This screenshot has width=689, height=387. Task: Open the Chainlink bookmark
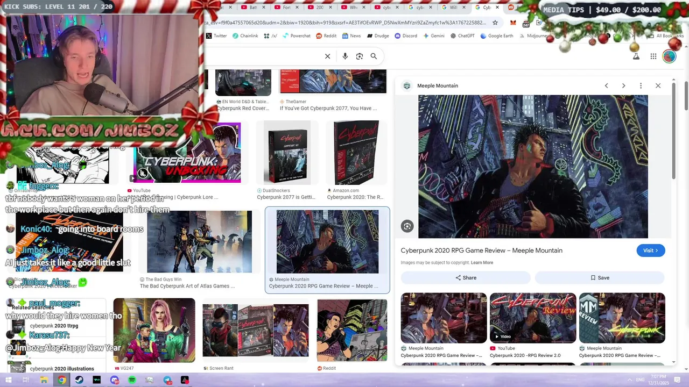tap(245, 36)
